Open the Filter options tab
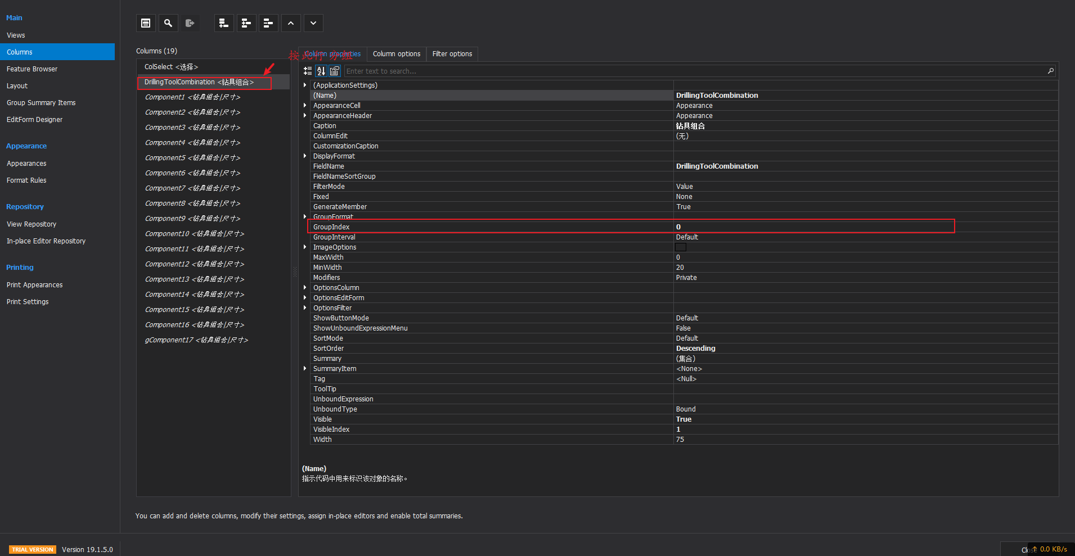Image resolution: width=1075 pixels, height=556 pixels. coord(452,54)
